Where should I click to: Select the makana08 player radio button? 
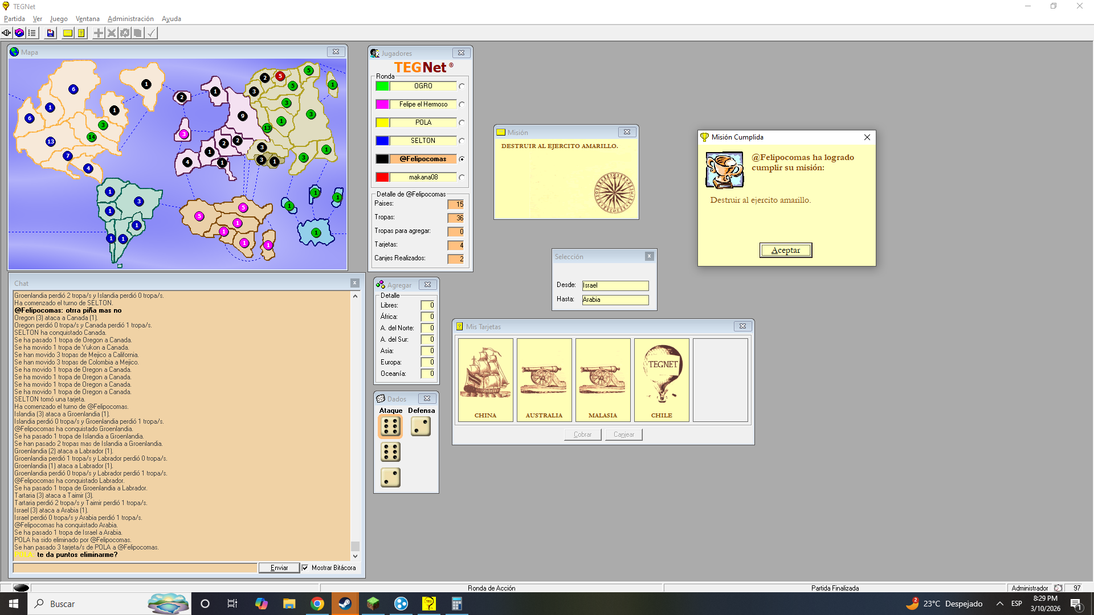click(462, 178)
